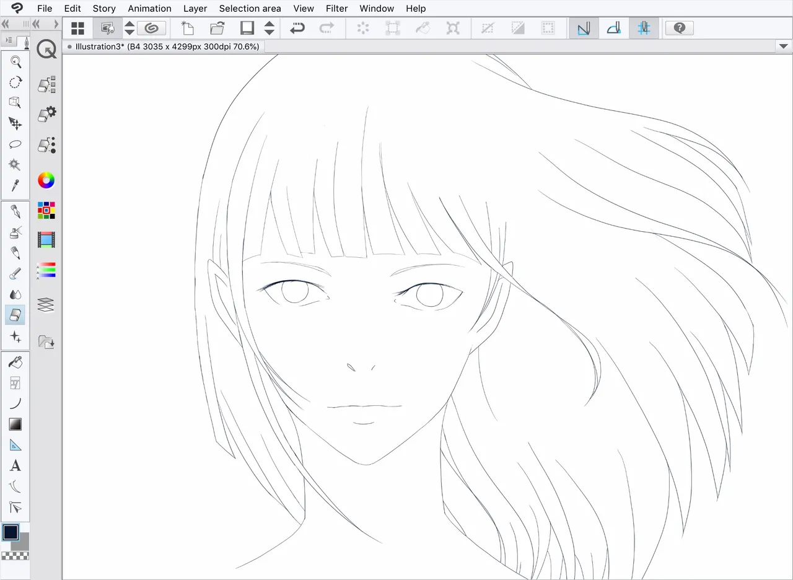Select the Airbrush tool
The image size is (793, 580).
pyautogui.click(x=15, y=232)
